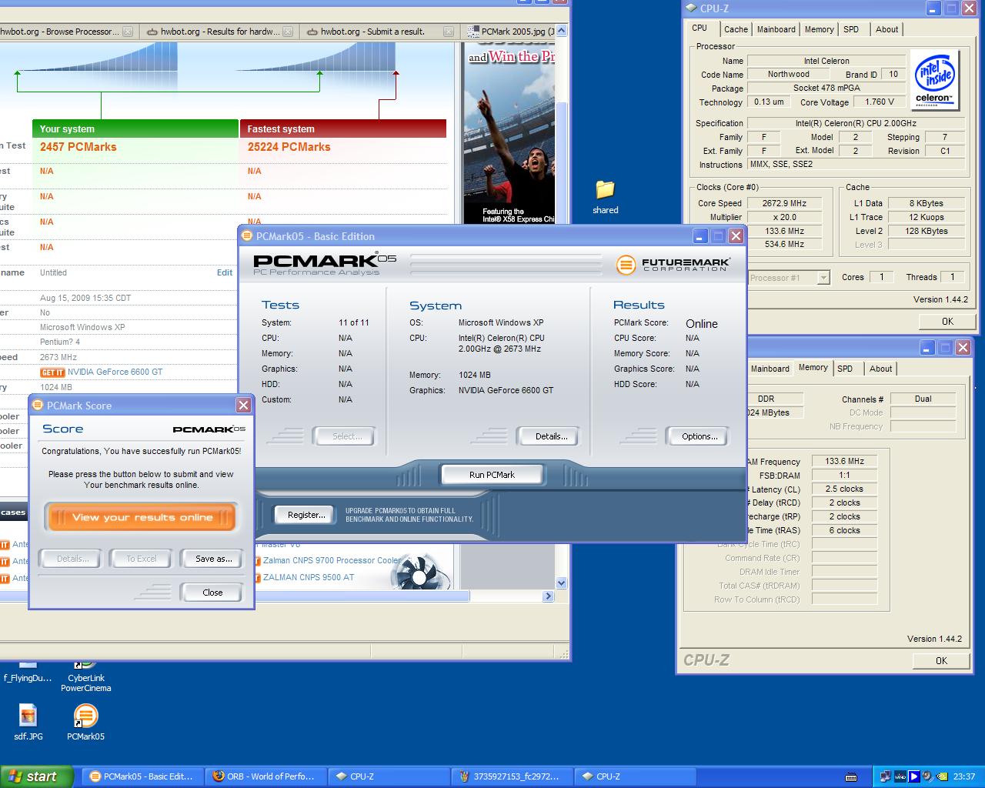Click browser vertical scrollbar down arrow
Viewport: 985px width, 788px height.
tap(561, 583)
